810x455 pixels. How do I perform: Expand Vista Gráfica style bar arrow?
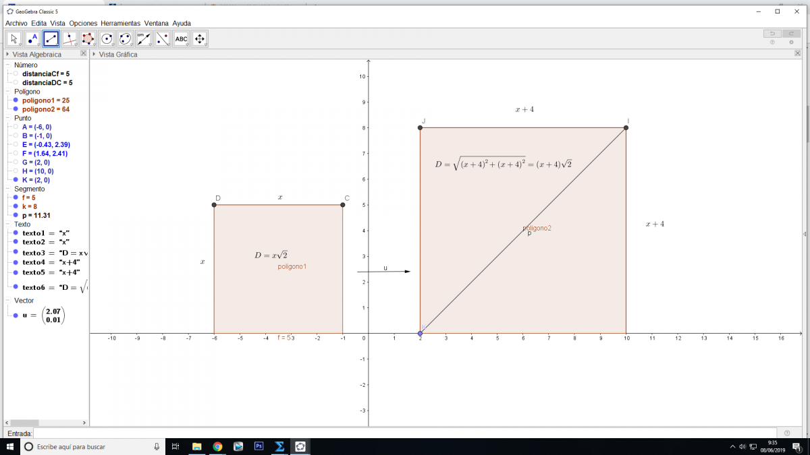(x=94, y=54)
